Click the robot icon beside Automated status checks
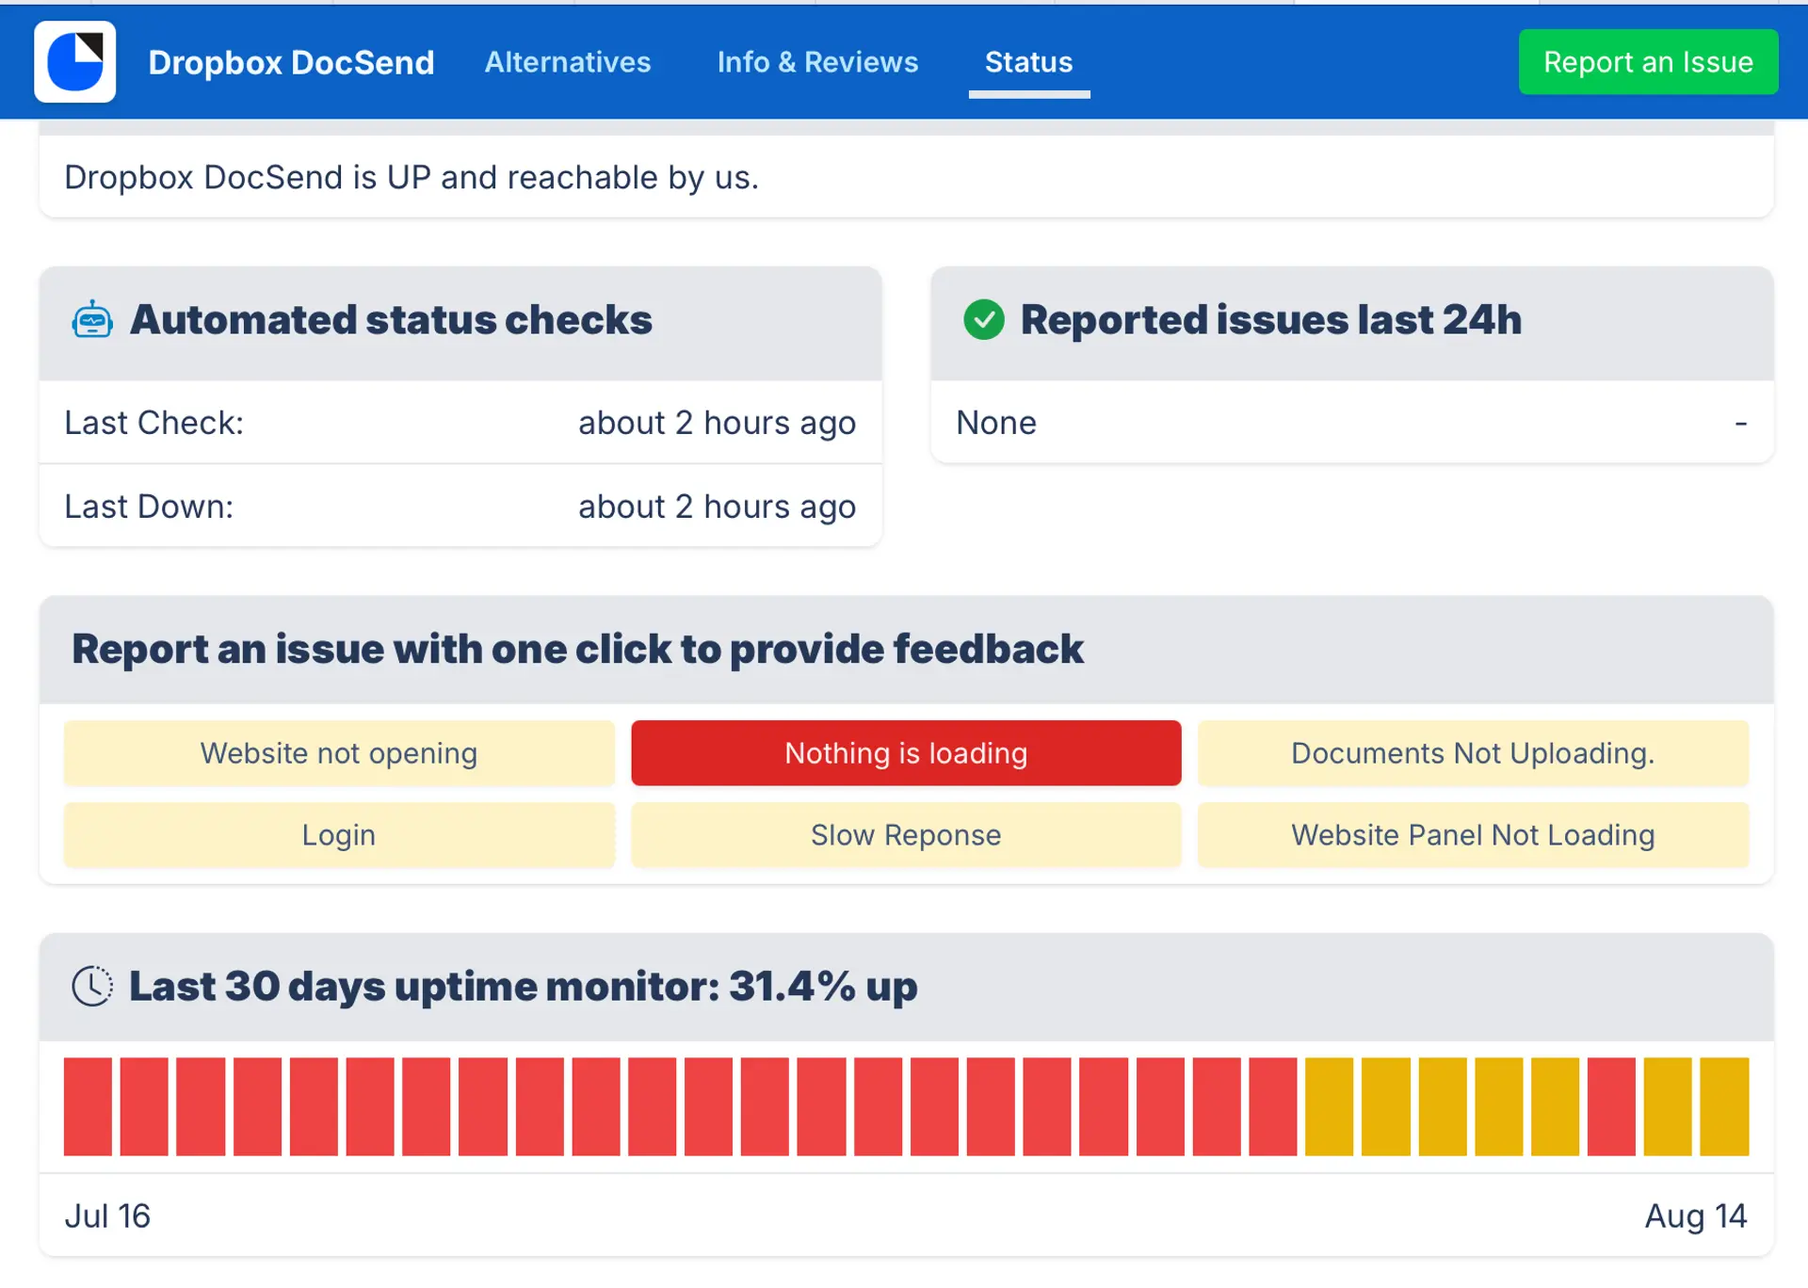The image size is (1808, 1288). click(x=92, y=320)
